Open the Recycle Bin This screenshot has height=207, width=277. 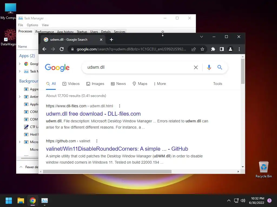263,170
